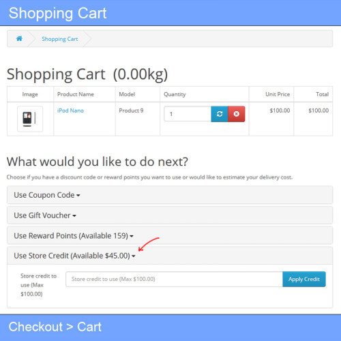The width and height of the screenshot is (341, 341).
Task: Click the caret after Reward Points heading
Action: point(132,237)
